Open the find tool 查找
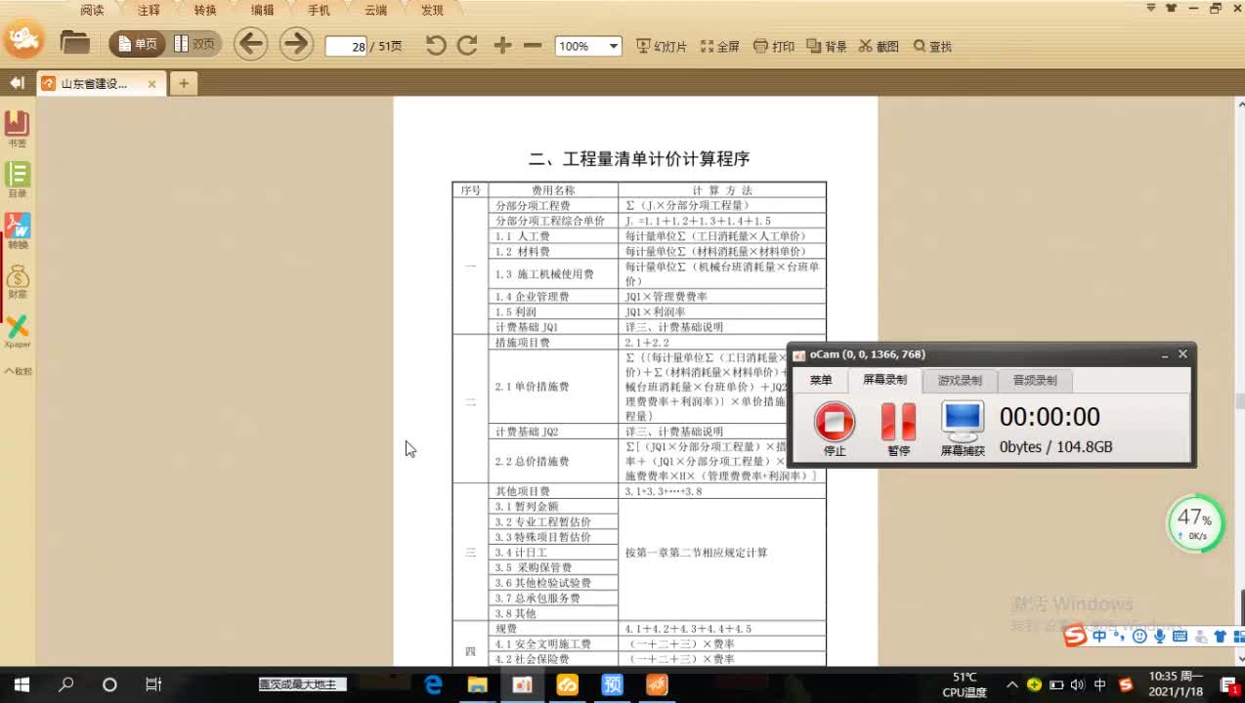 point(932,46)
